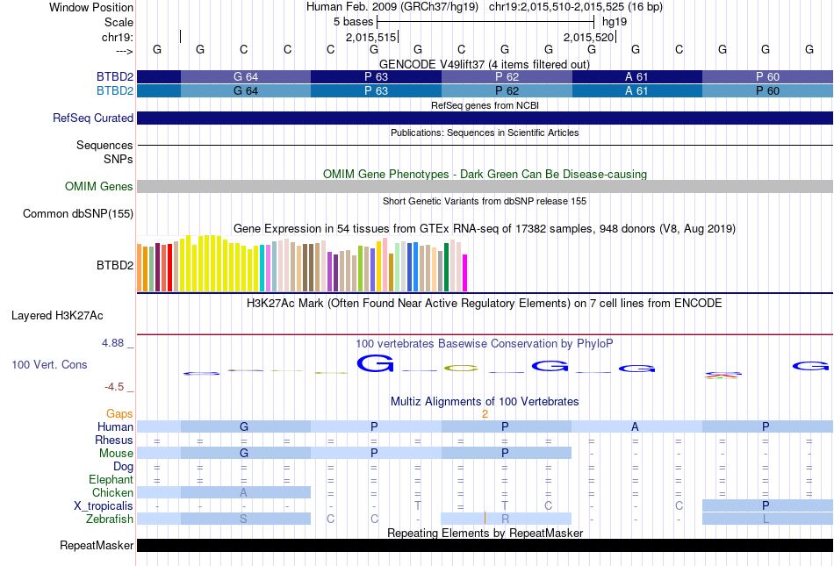
Task: Click the OMIM Genes track label
Action: (x=98, y=187)
